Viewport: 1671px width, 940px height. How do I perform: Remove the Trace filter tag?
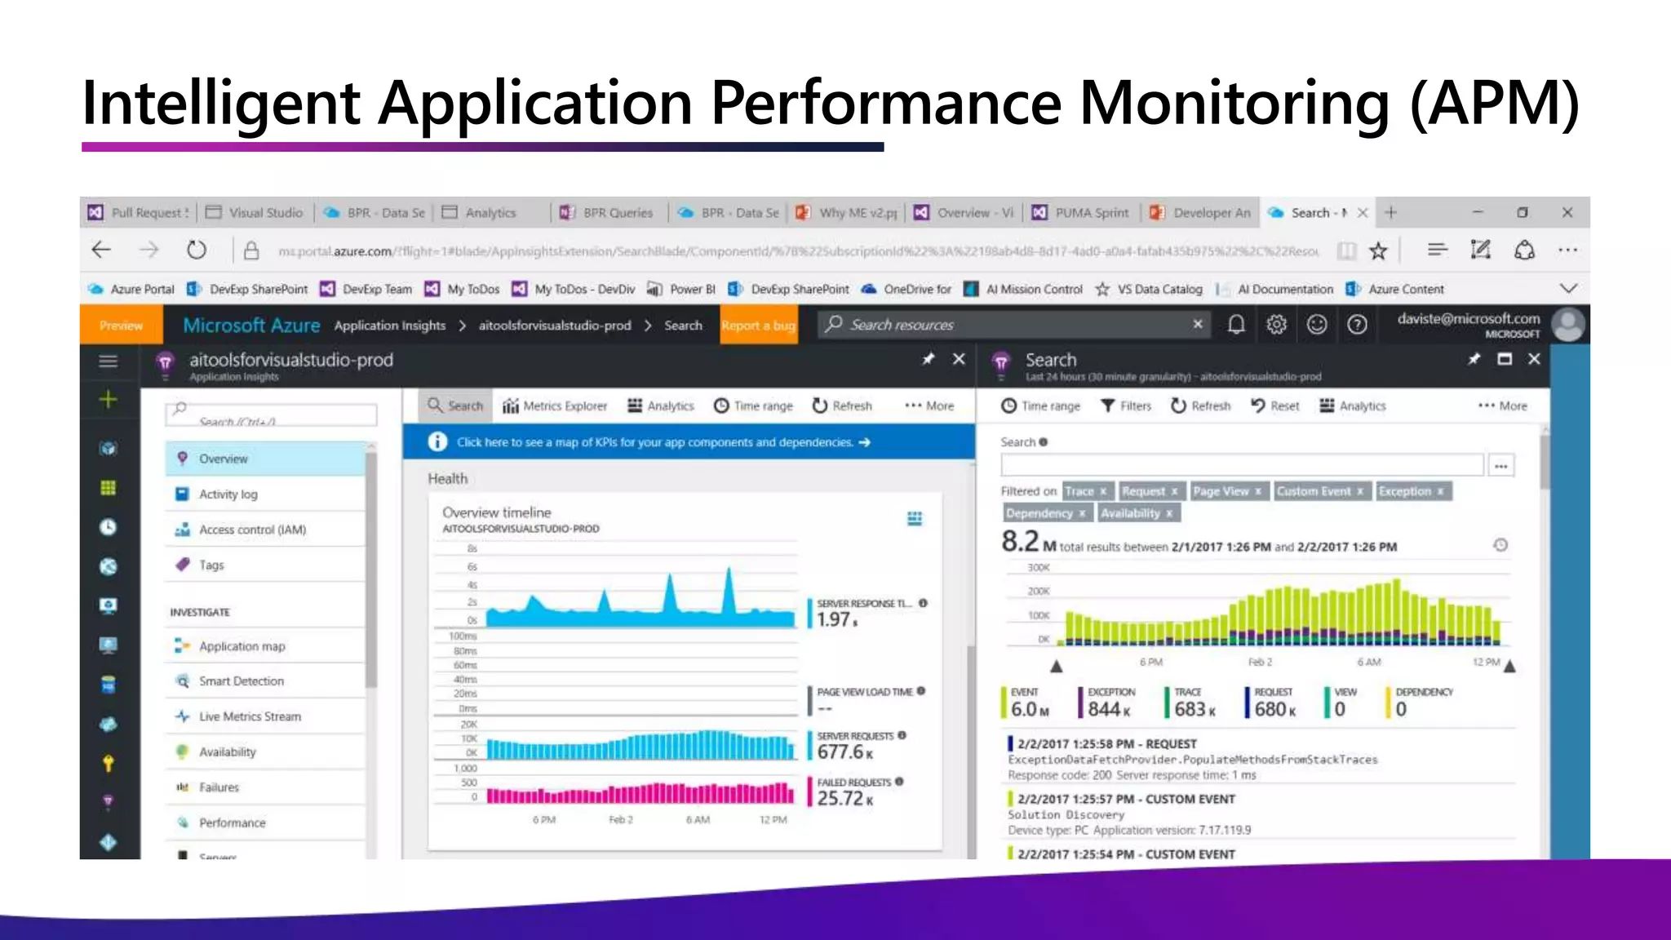(x=1103, y=491)
